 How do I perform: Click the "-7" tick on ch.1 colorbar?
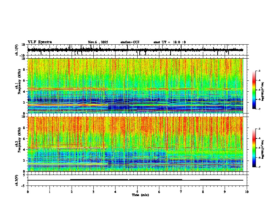pyautogui.click(x=259, y=109)
